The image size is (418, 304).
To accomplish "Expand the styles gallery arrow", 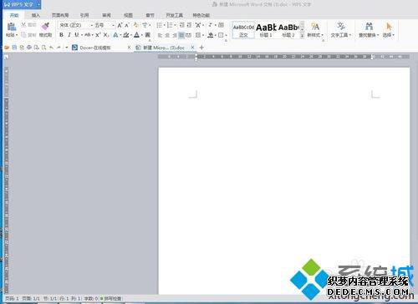I will (x=303, y=35).
